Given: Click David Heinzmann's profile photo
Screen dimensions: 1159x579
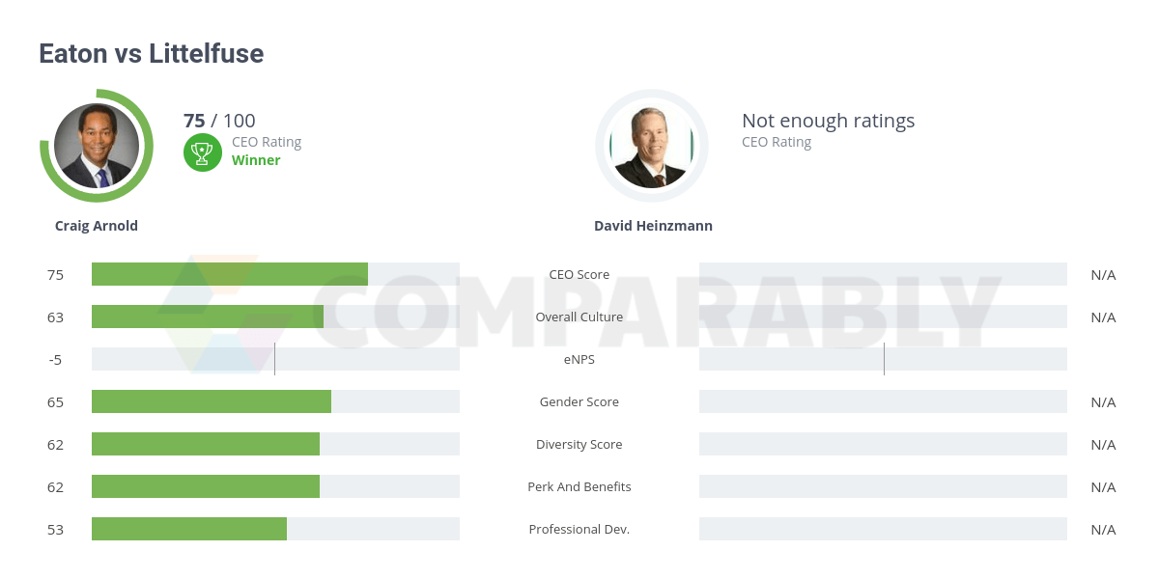Looking at the screenshot, I should click(652, 146).
